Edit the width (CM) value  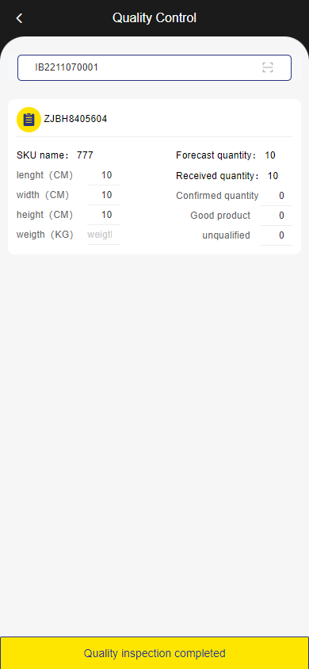click(104, 195)
